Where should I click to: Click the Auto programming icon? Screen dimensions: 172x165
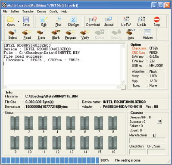coord(131,34)
